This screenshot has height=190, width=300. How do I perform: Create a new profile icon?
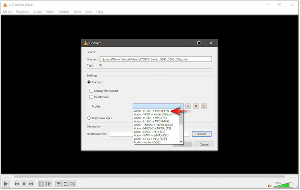pyautogui.click(x=204, y=106)
